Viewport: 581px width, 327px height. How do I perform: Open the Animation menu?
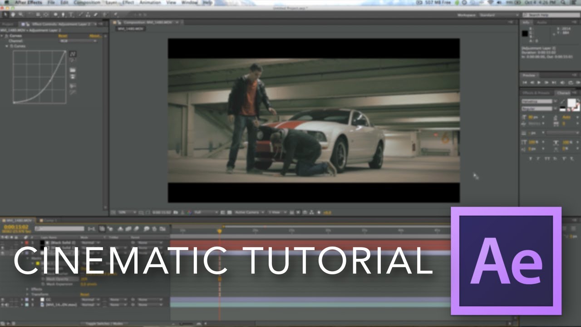tap(150, 3)
